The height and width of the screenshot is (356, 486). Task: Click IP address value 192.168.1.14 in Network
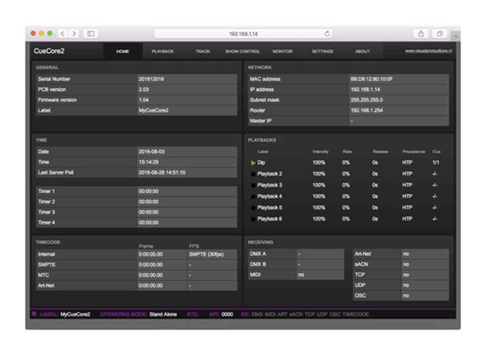[x=365, y=89]
